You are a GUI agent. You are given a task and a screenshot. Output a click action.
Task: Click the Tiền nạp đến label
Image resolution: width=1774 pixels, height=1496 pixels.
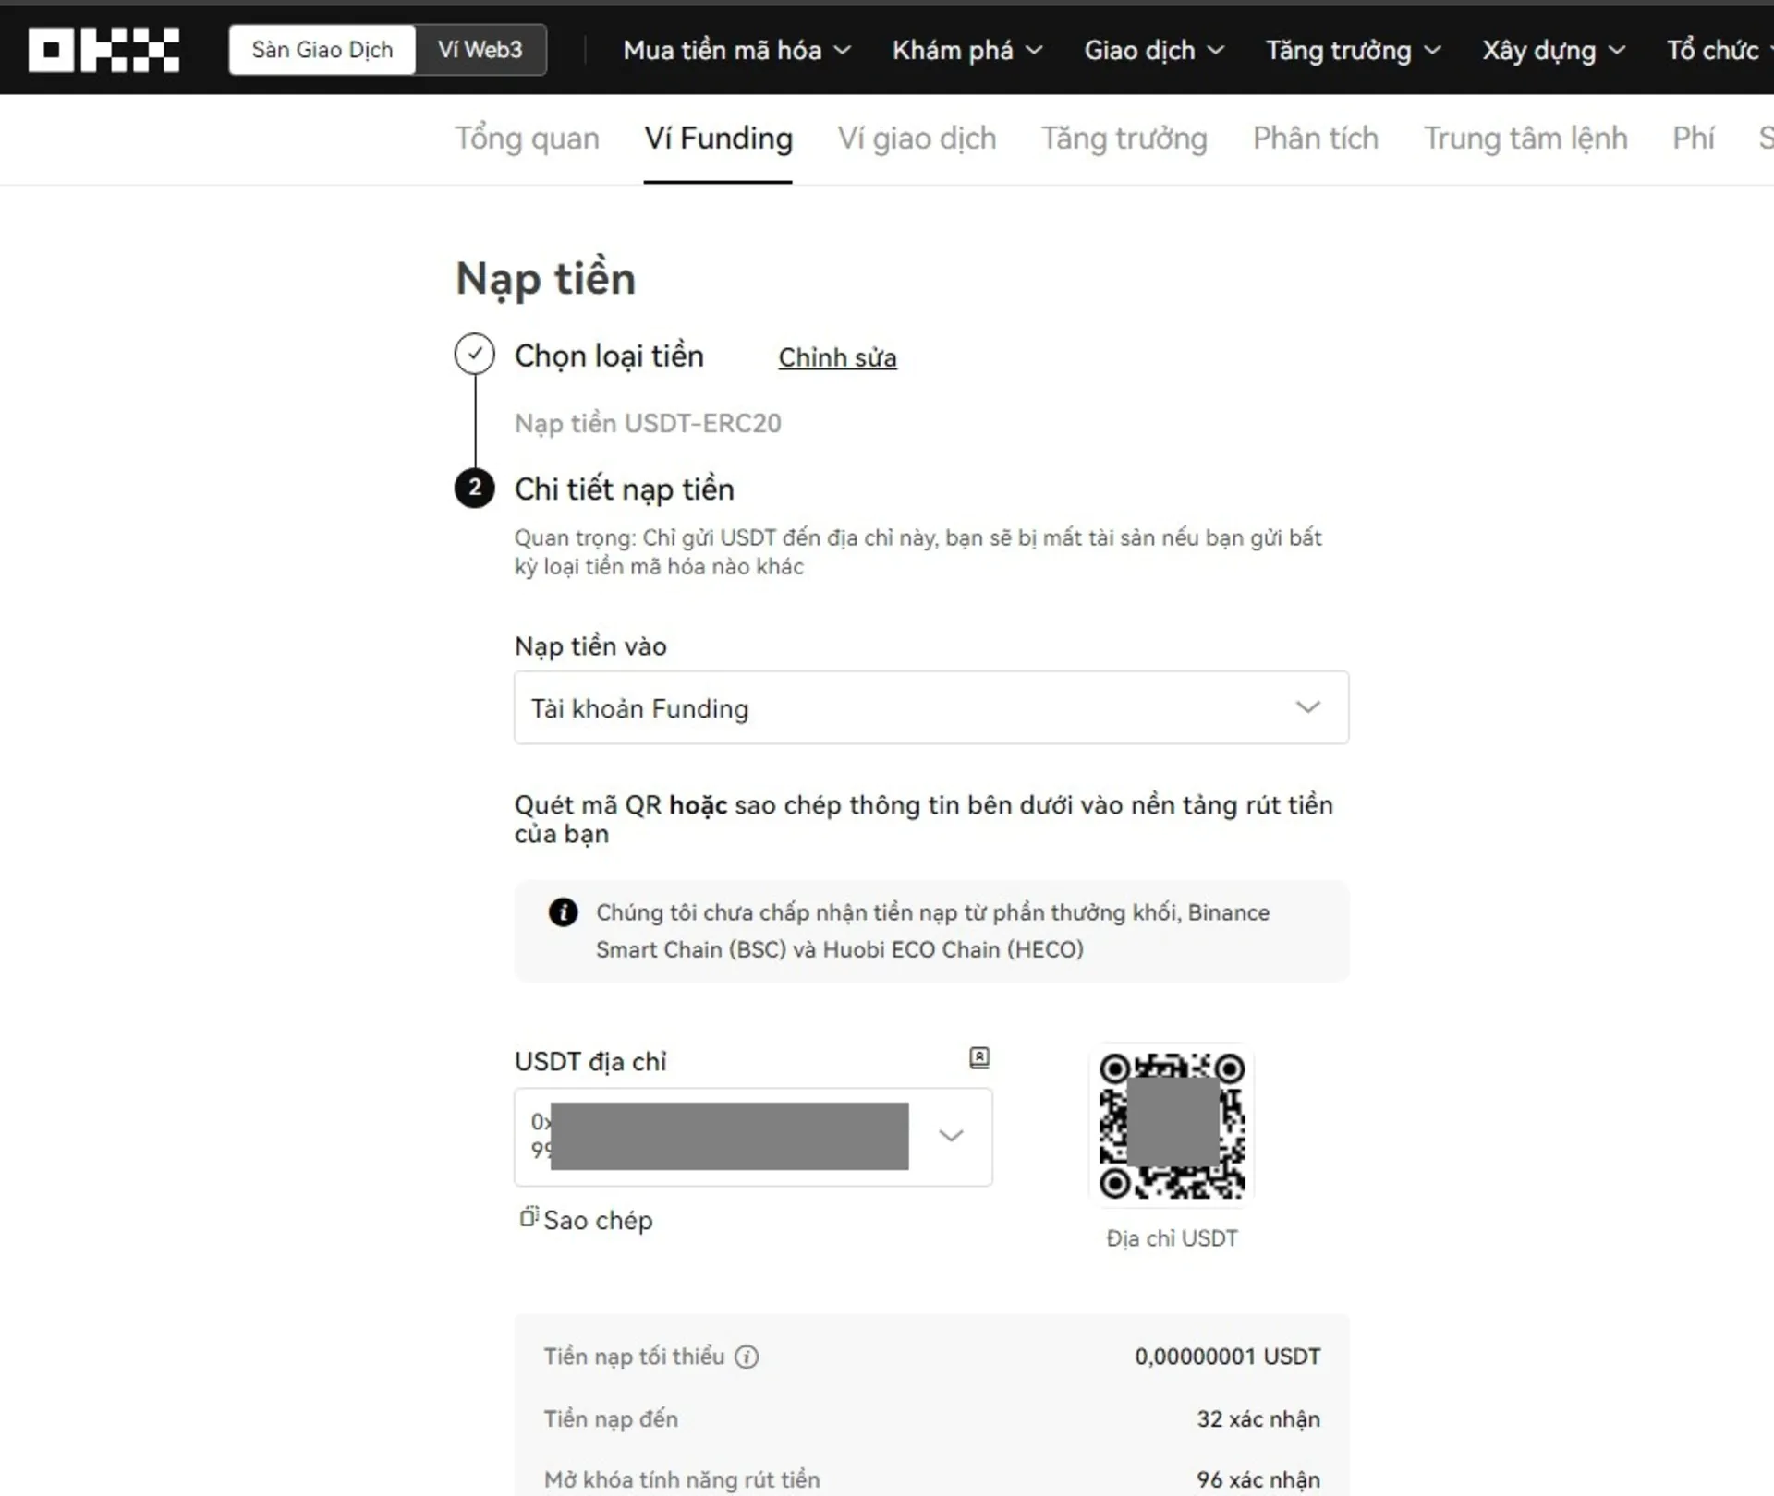coord(611,1419)
